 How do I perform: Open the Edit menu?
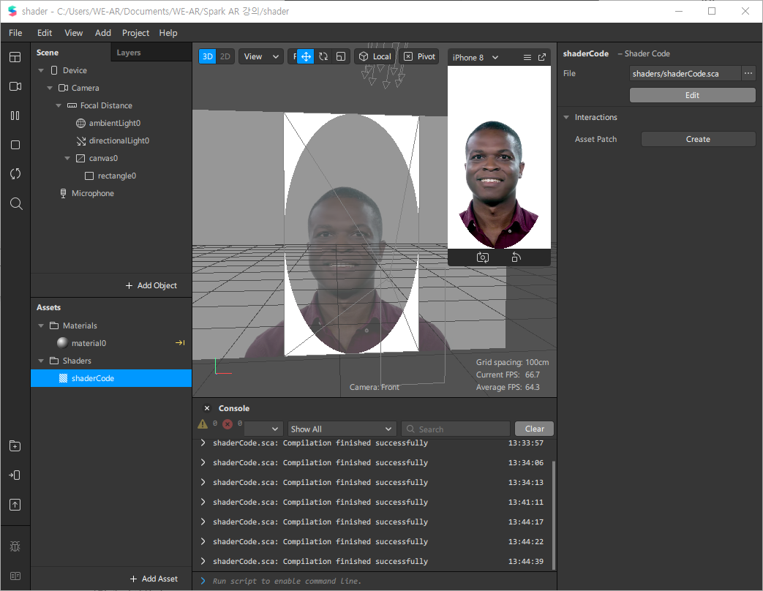(x=45, y=33)
